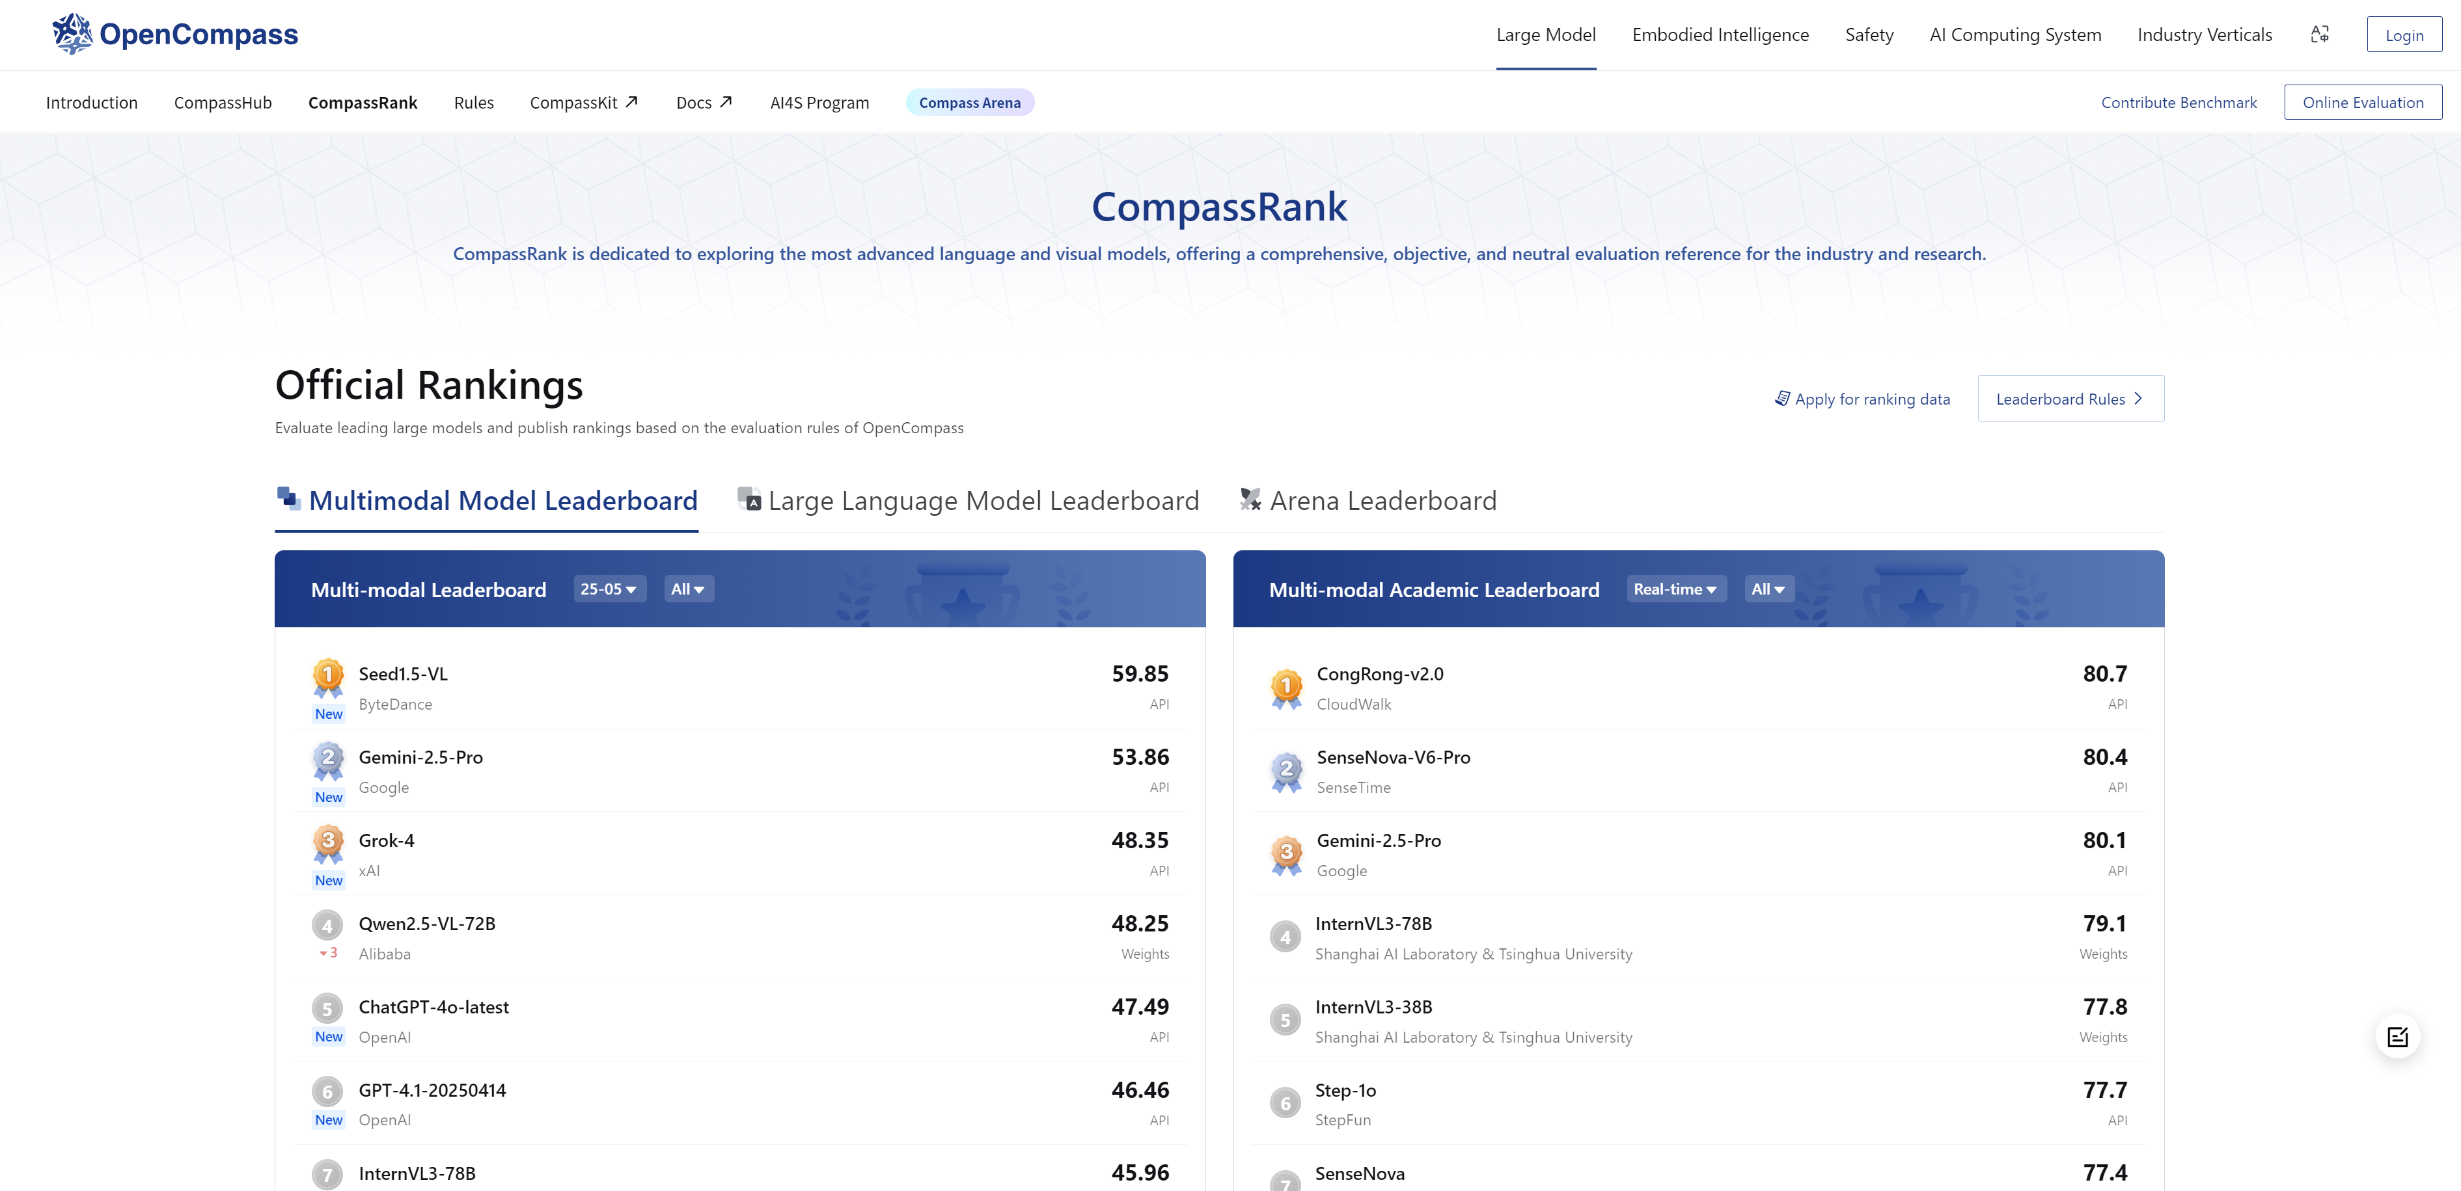The height and width of the screenshot is (1191, 2461).
Task: Click the Leaderboard Rules chevron arrow
Action: (x=2138, y=398)
